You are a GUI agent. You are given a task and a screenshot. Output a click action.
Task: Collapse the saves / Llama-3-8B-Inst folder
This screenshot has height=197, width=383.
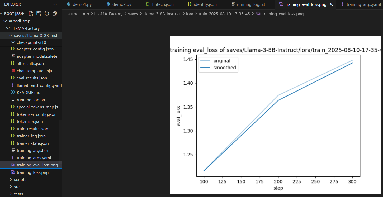tap(11, 35)
